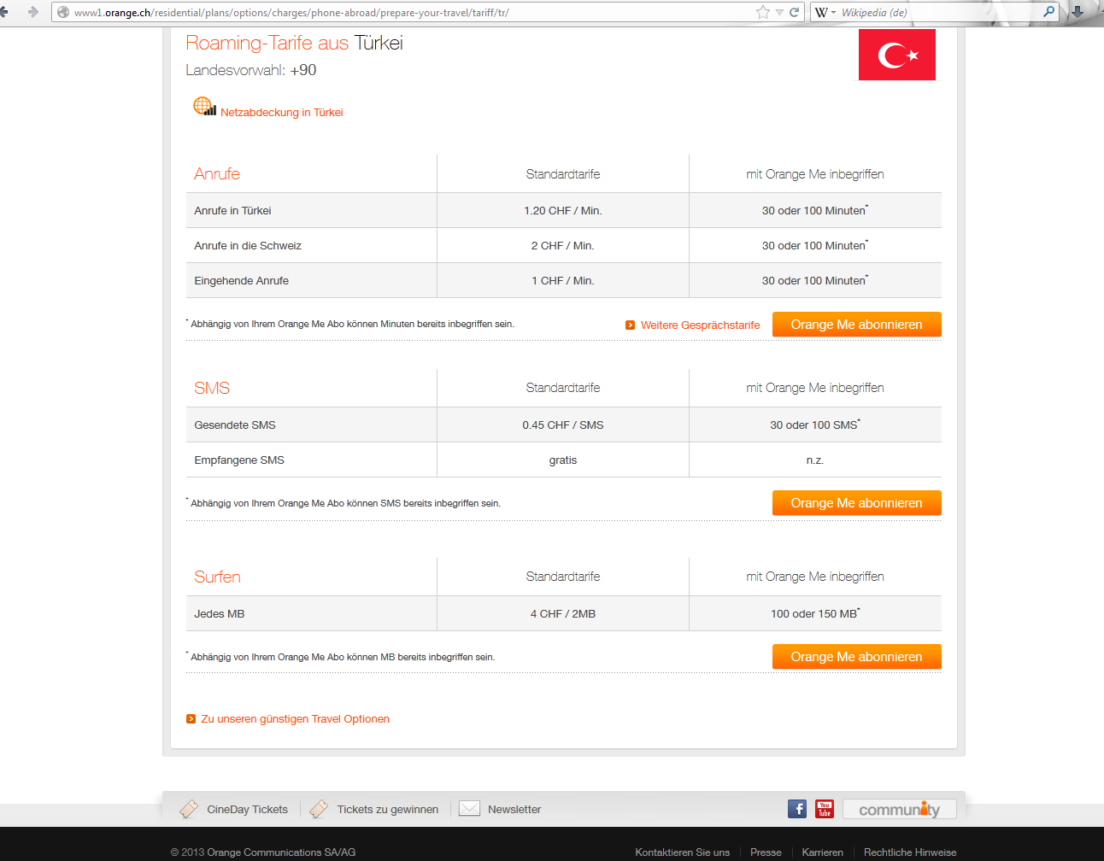1104x861 pixels.
Task: Bookmark this page with the star icon
Action: coord(763,12)
